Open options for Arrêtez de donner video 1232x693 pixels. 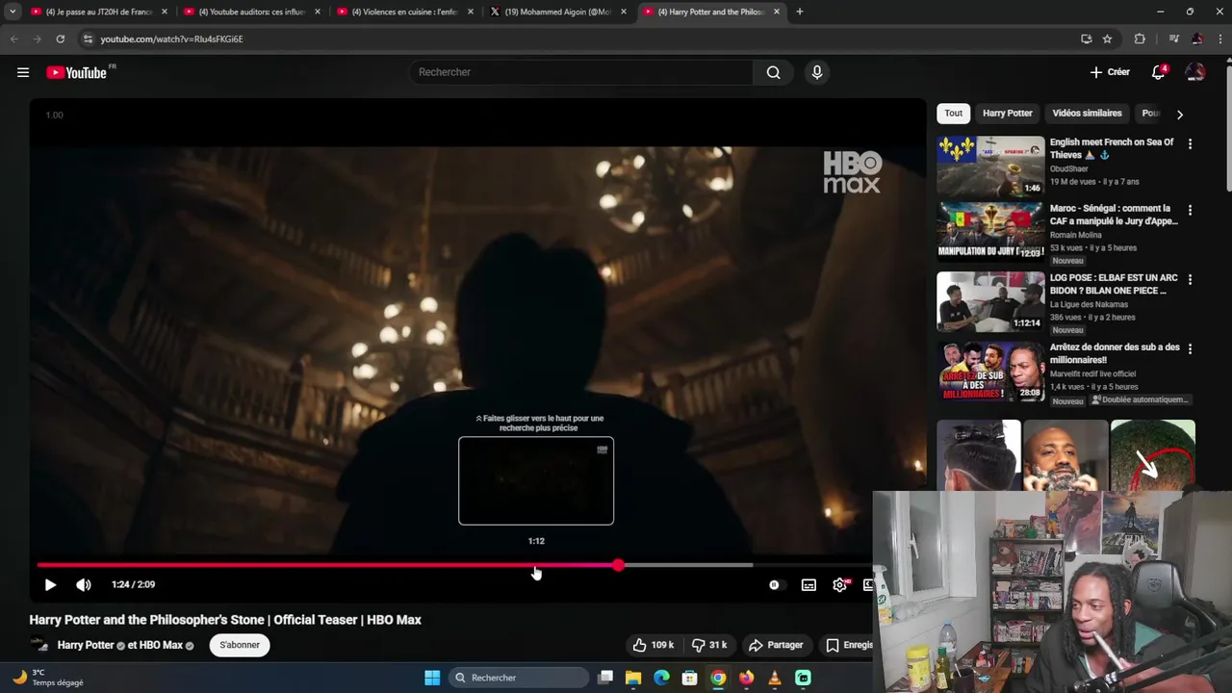click(1190, 348)
